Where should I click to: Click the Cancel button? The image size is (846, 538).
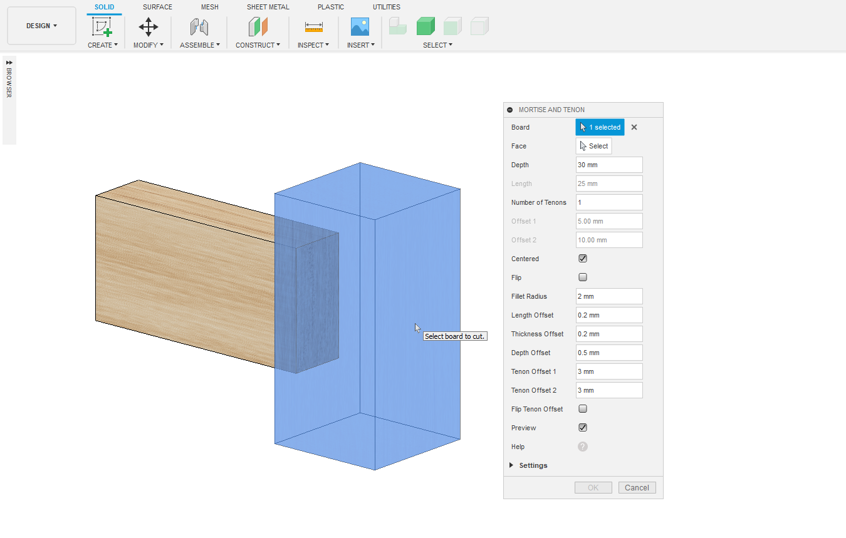637,488
